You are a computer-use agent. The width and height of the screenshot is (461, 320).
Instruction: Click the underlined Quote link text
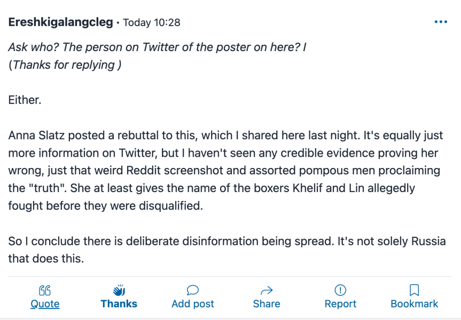coord(45,304)
